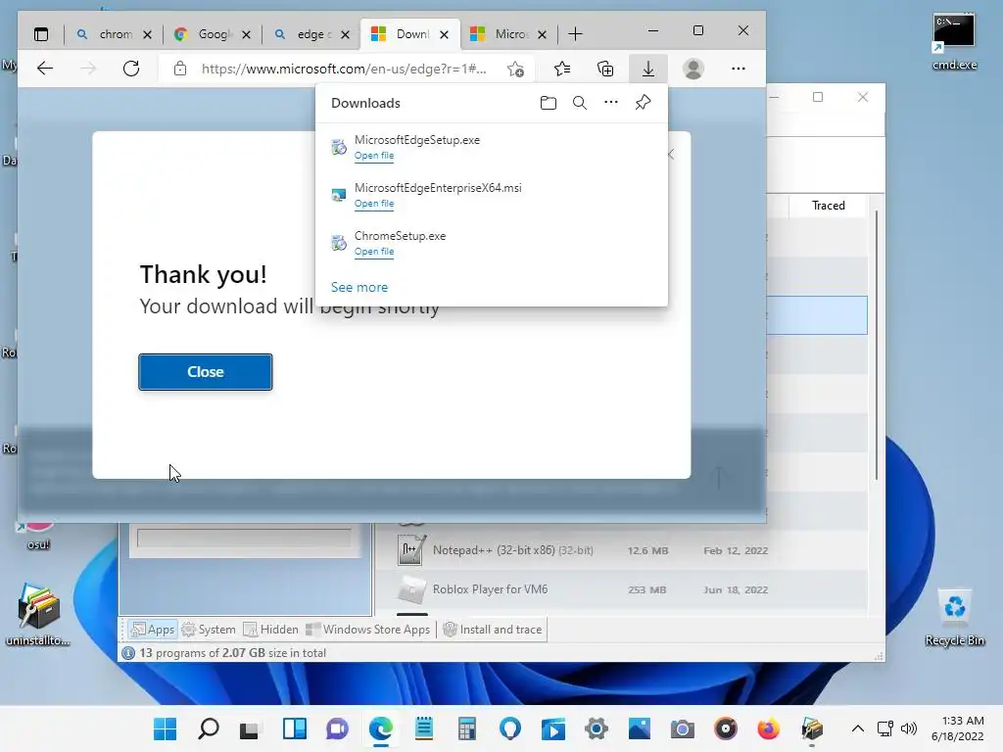Viewport: 1003px width, 752px height.
Task: Open file link for ChromeSetup.exe
Action: pos(374,252)
